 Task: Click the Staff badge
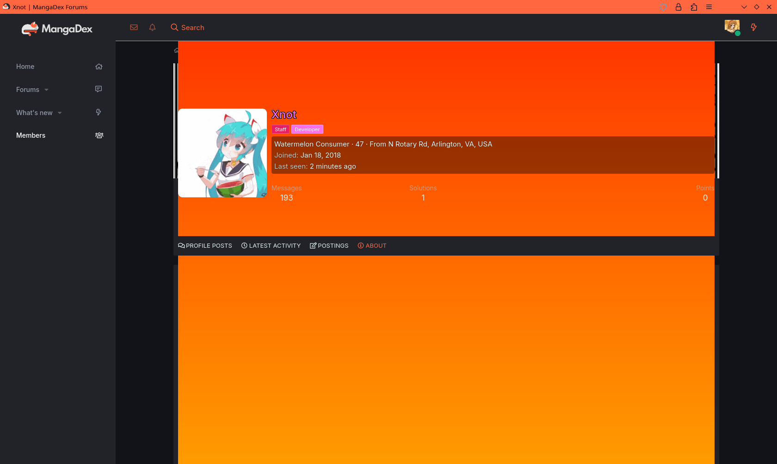(280, 129)
